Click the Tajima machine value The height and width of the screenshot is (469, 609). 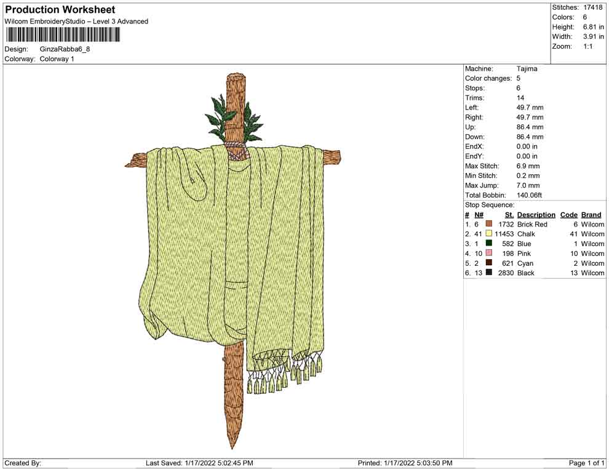527,69
